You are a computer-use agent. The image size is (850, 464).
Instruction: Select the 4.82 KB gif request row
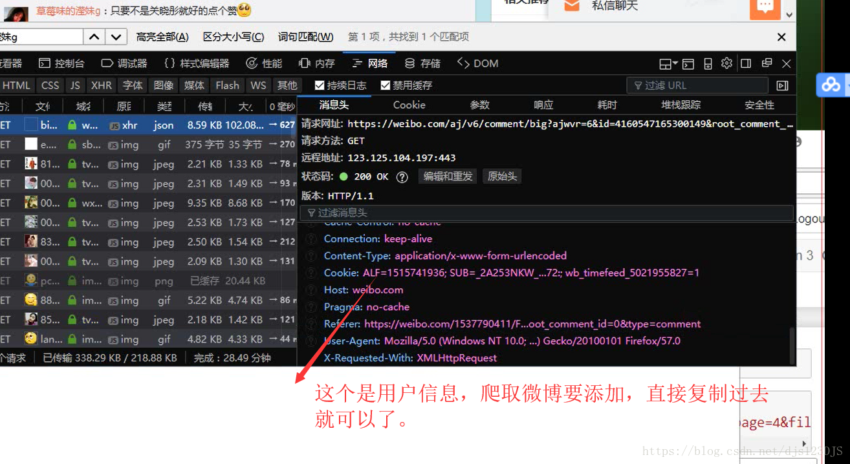(148, 339)
